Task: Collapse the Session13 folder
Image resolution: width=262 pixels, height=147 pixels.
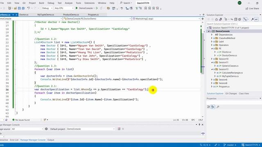Action: pyautogui.click(x=212, y=69)
